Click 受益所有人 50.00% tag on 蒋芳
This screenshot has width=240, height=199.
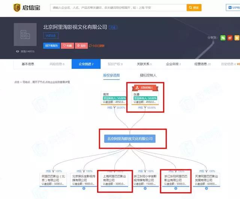pyautogui.click(x=115, y=98)
